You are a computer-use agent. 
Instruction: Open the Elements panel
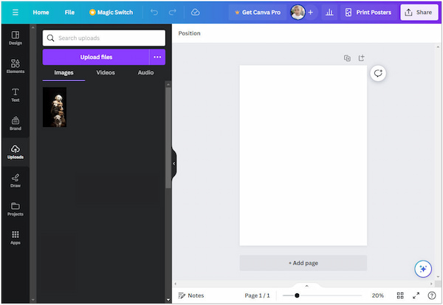16,66
